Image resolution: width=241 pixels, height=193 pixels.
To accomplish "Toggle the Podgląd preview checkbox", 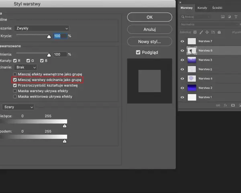I will tap(138, 52).
